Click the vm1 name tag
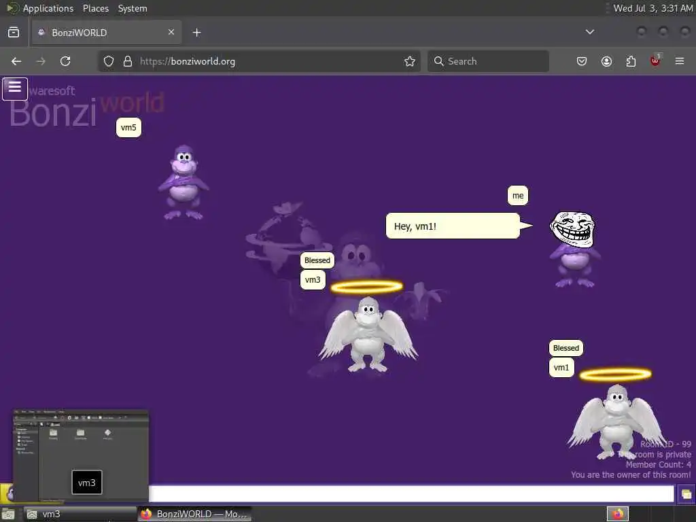The image size is (696, 522). coord(561,368)
